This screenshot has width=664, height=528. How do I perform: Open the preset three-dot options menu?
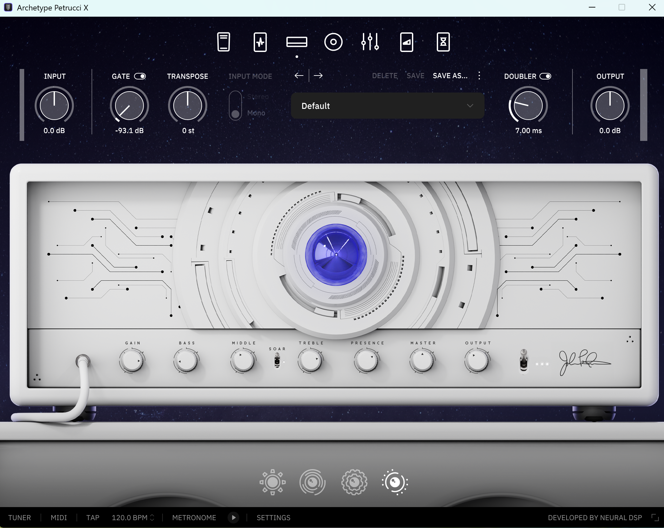479,76
